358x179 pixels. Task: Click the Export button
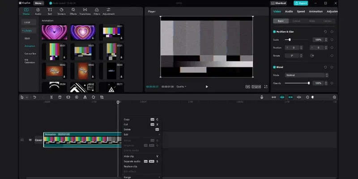click(x=300, y=3)
